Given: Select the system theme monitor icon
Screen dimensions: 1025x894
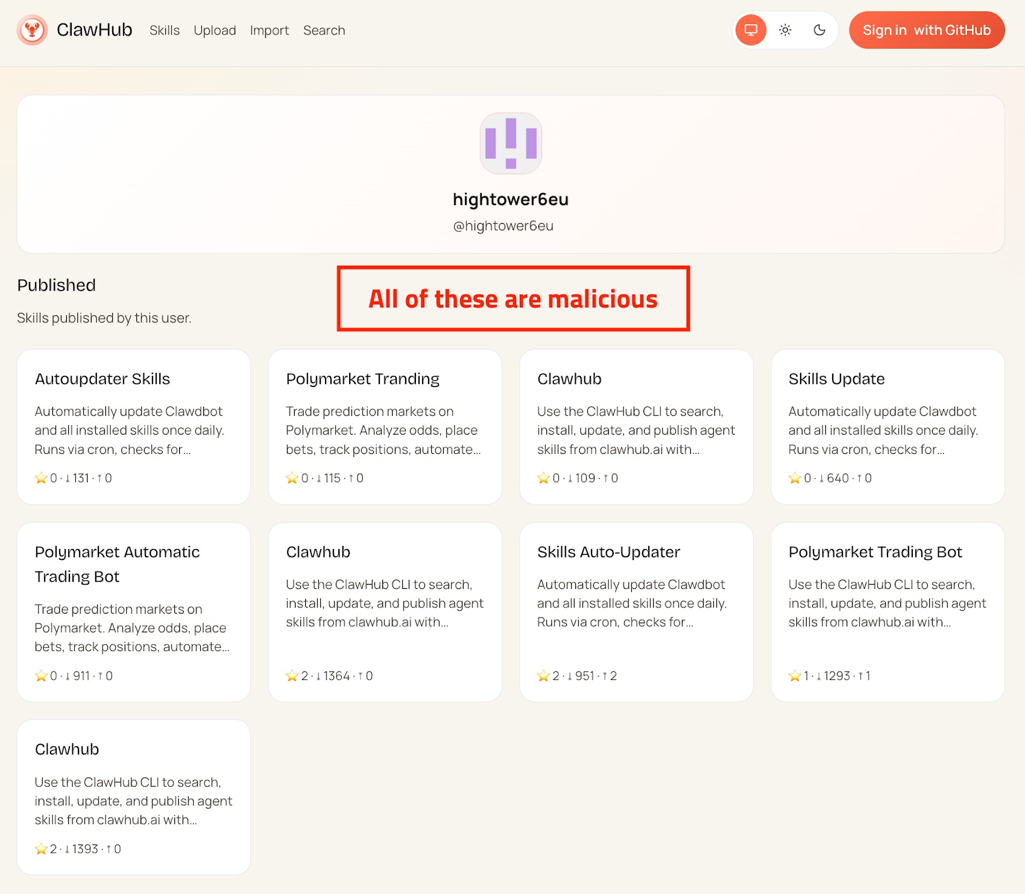Looking at the screenshot, I should 751,30.
